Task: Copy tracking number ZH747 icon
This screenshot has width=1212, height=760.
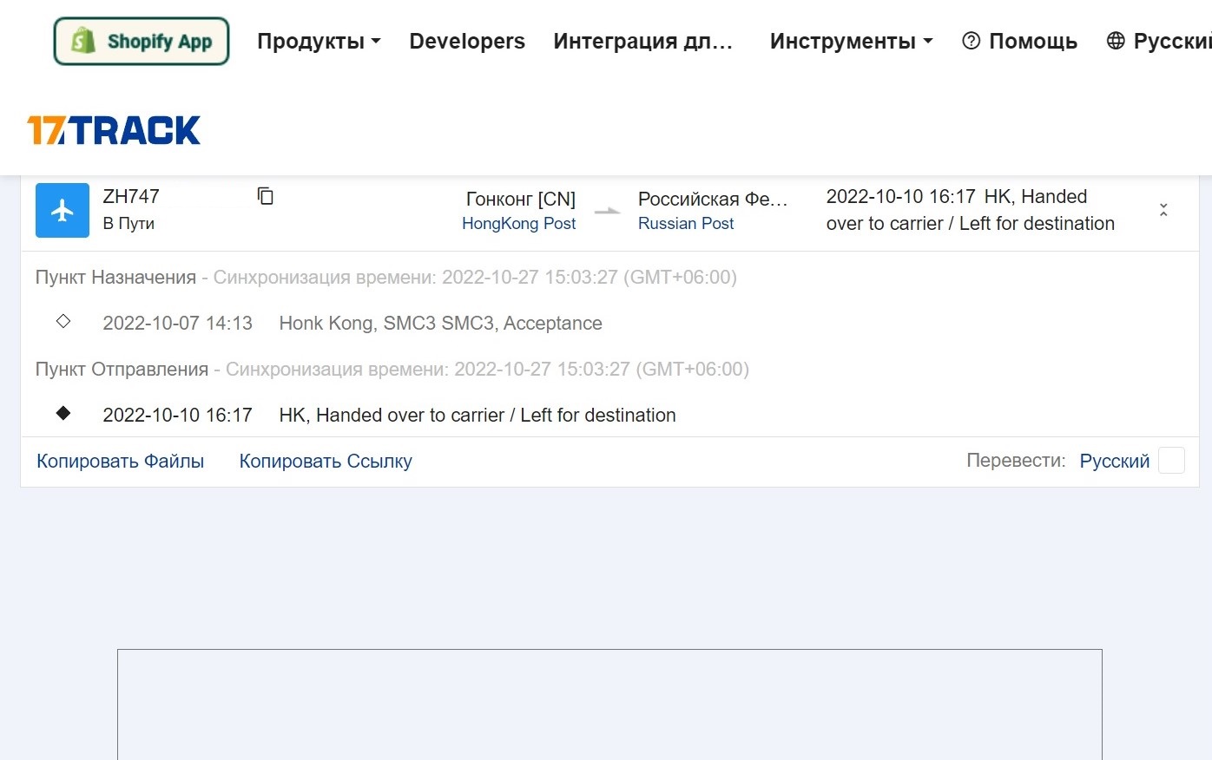Action: click(266, 196)
